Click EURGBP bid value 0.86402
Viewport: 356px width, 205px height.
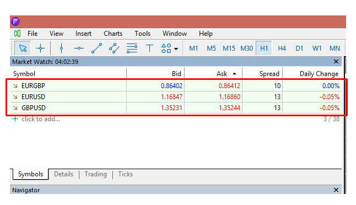(x=171, y=86)
